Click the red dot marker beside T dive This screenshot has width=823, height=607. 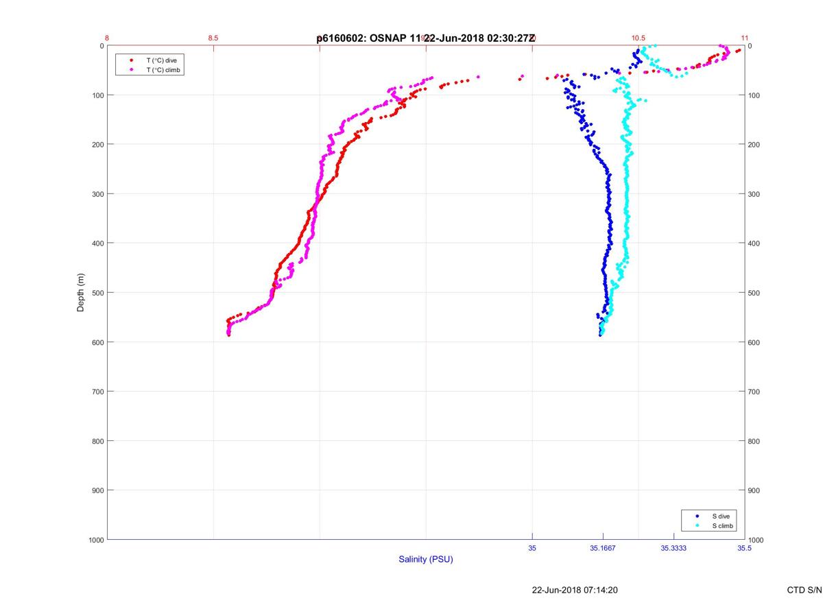click(131, 60)
